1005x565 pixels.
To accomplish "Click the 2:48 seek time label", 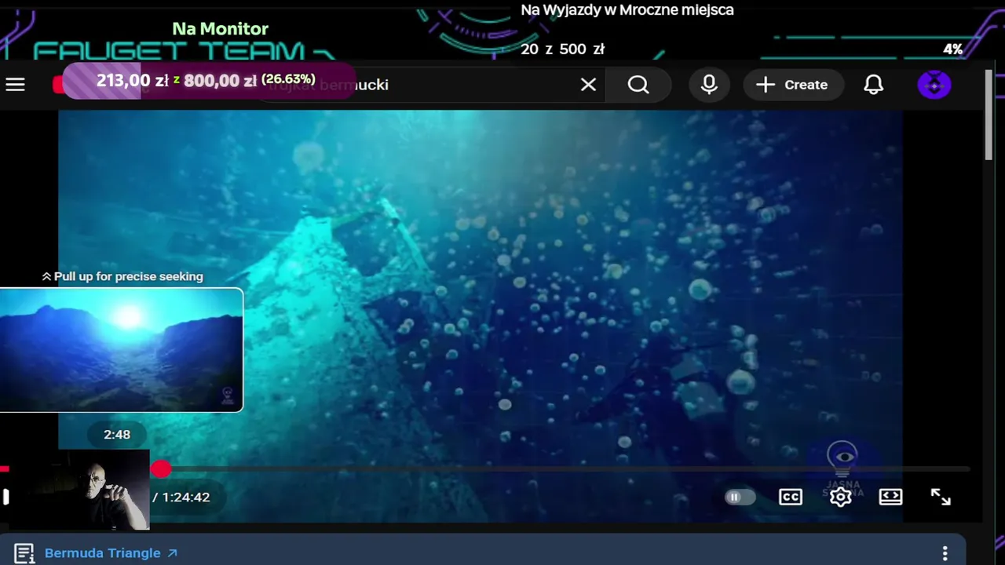I will click(117, 435).
